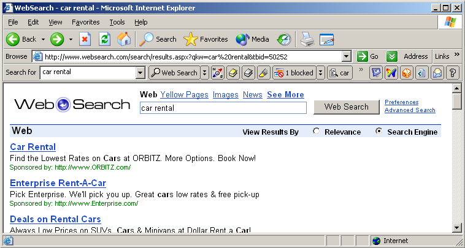Stop loading with the red X page icon
The width and height of the screenshot is (465, 248).
click(85, 39)
